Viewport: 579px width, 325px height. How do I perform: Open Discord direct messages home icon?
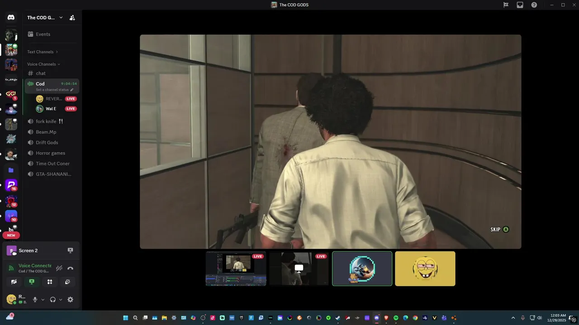click(x=11, y=18)
